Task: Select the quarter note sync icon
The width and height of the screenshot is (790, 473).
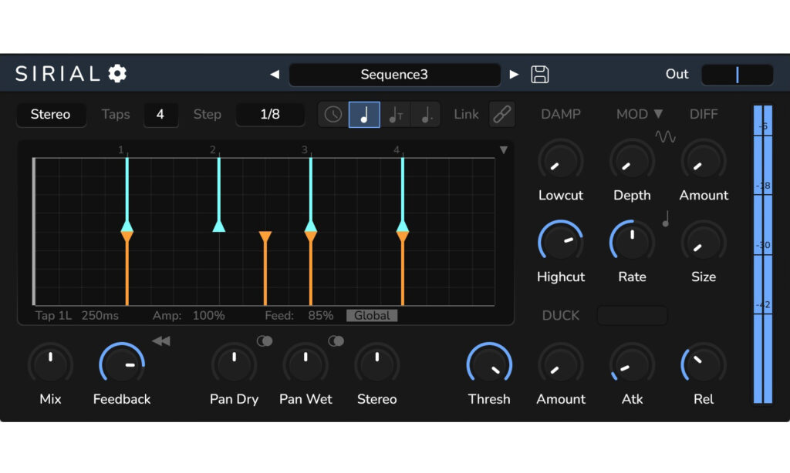Action: pyautogui.click(x=364, y=115)
